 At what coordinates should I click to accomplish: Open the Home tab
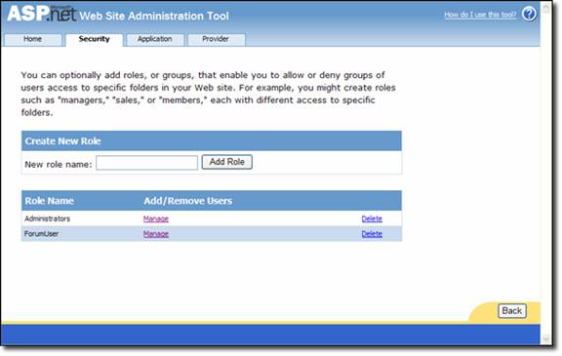click(x=32, y=39)
